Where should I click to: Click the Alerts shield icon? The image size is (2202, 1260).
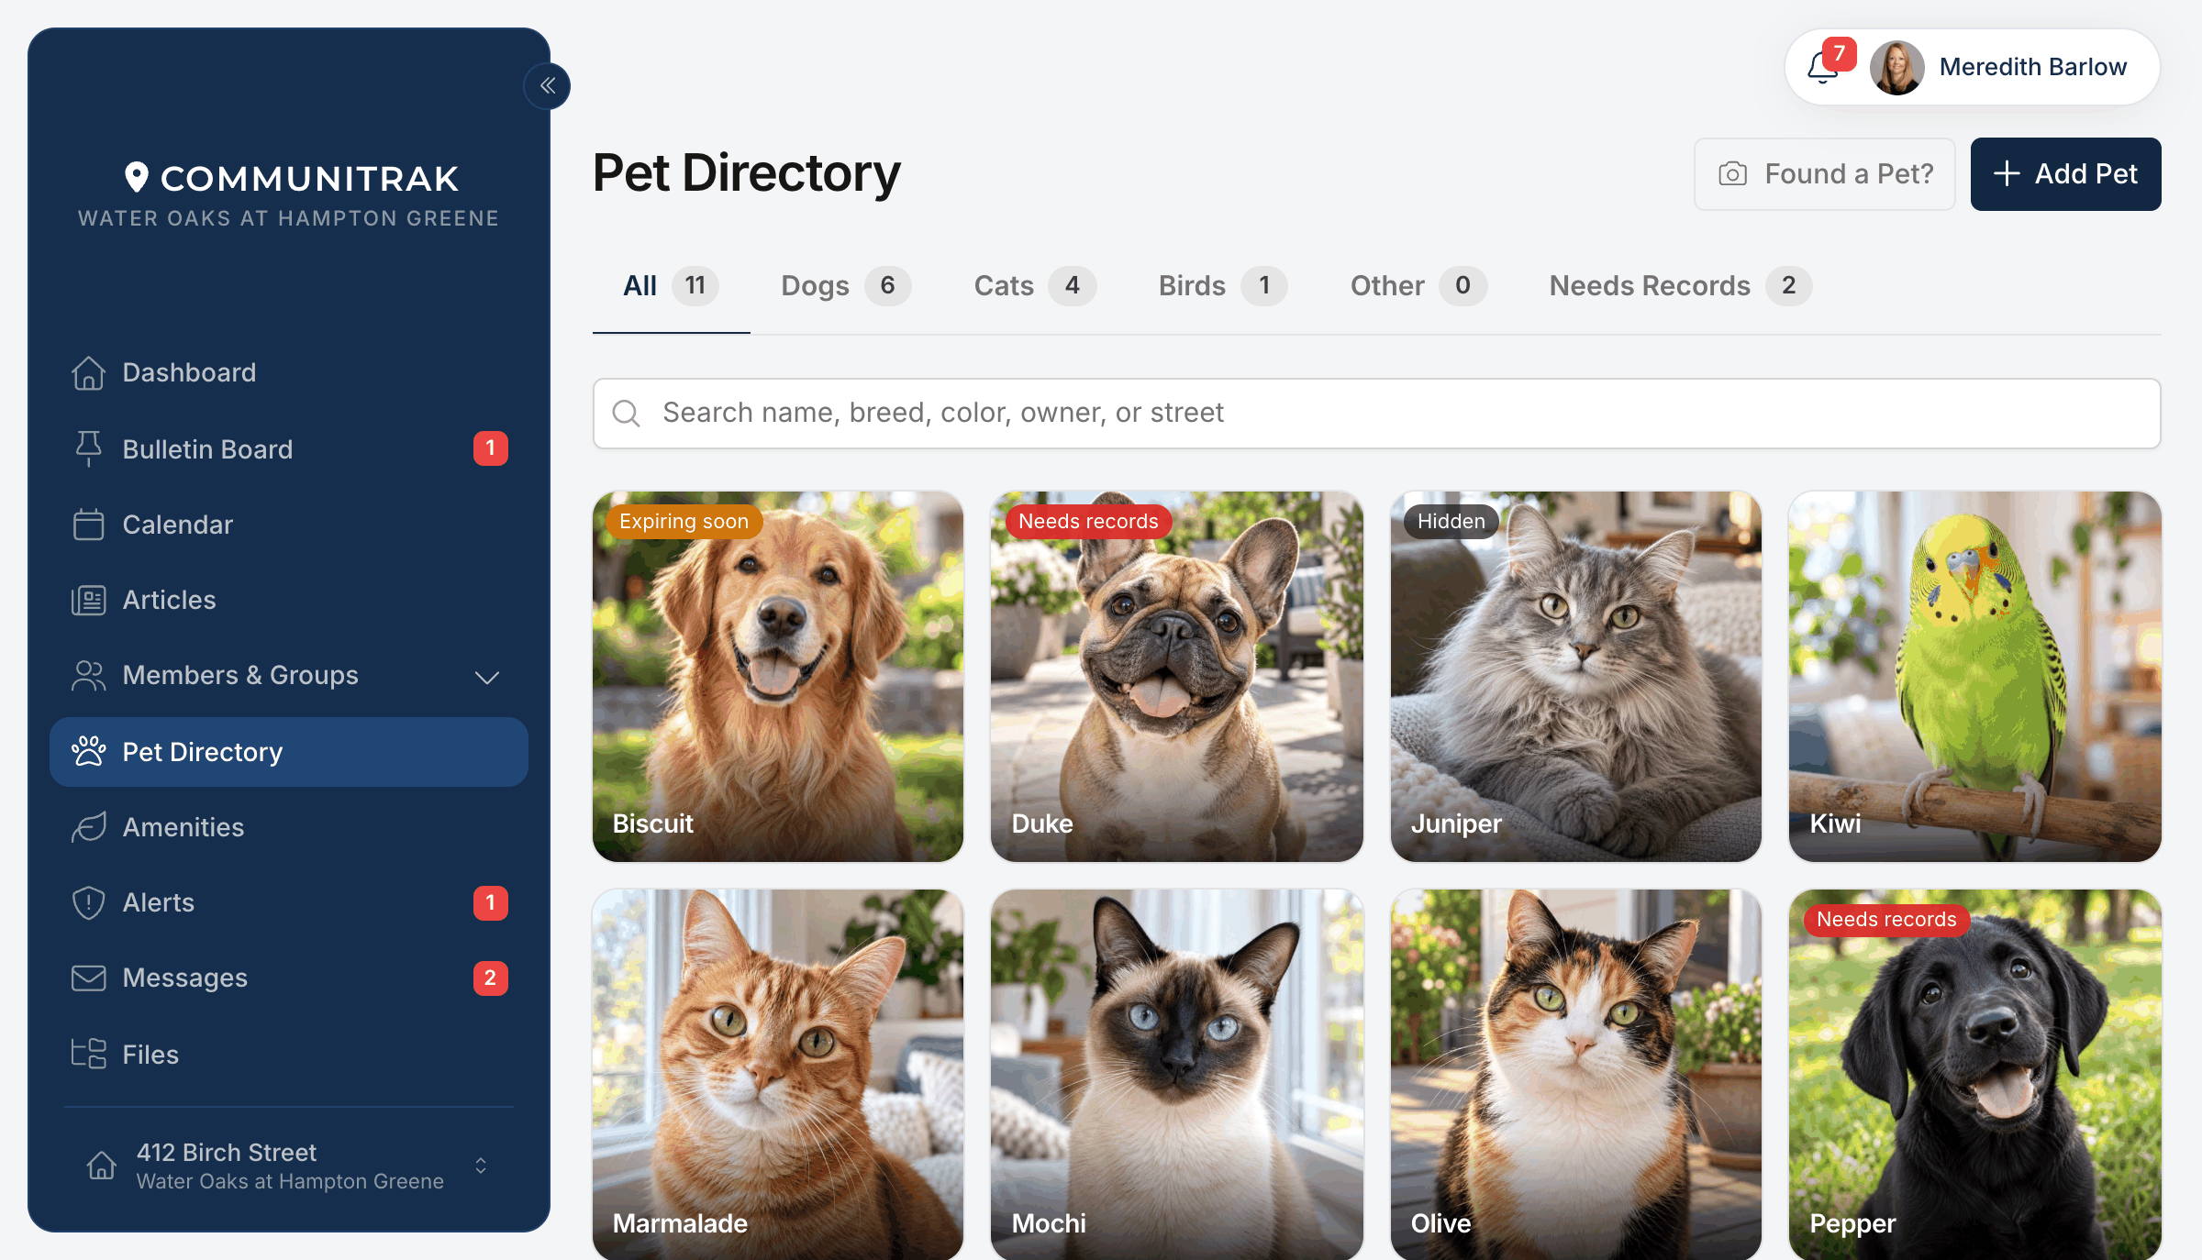point(88,902)
